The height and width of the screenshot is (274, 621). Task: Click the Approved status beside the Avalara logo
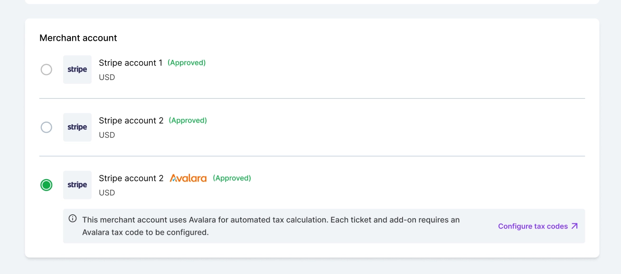pos(232,178)
